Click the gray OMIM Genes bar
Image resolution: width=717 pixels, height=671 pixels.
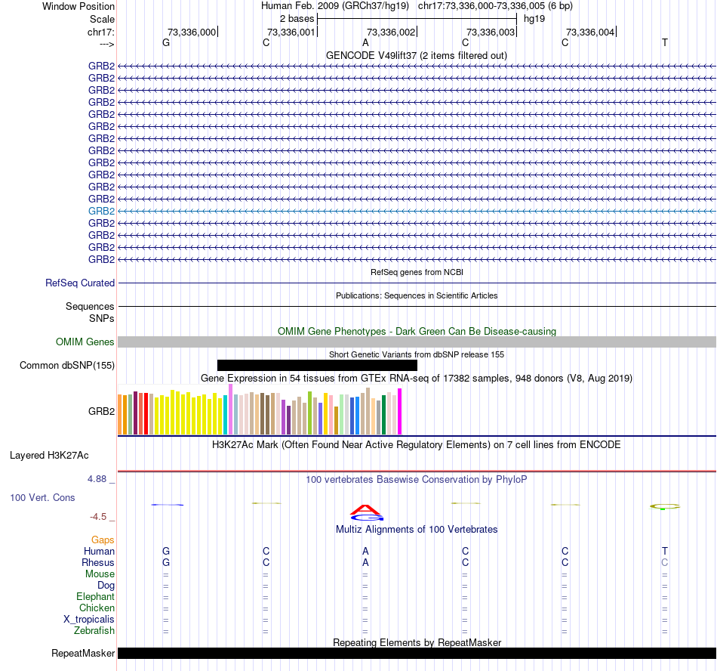pyautogui.click(x=417, y=342)
